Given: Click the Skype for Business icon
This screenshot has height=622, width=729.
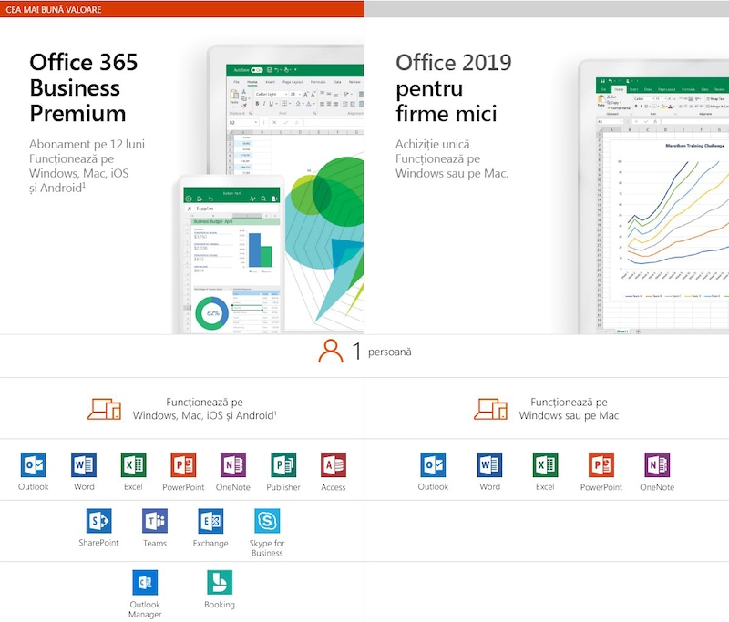Looking at the screenshot, I should (x=267, y=521).
